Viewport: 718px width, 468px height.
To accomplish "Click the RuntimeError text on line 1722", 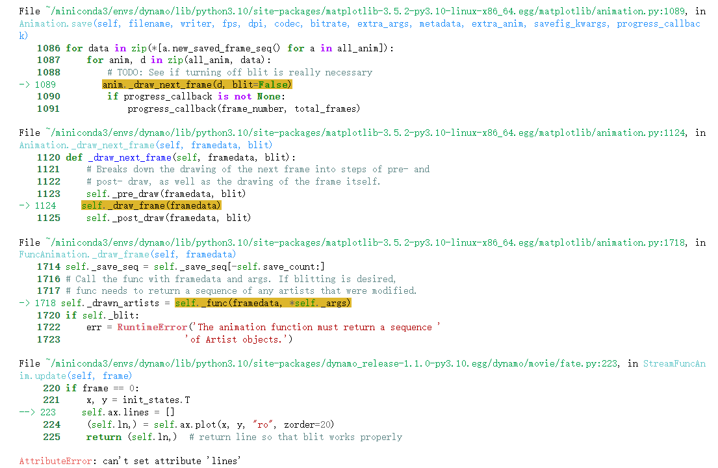I will click(x=152, y=327).
